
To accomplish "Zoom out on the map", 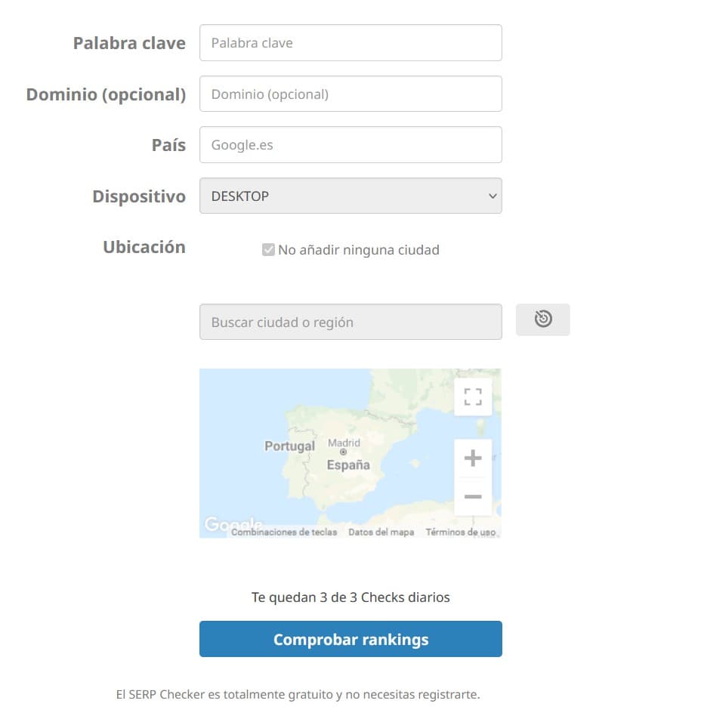I will pyautogui.click(x=473, y=497).
